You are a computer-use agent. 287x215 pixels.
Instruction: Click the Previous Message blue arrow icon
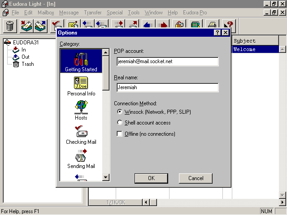tap(148, 24)
